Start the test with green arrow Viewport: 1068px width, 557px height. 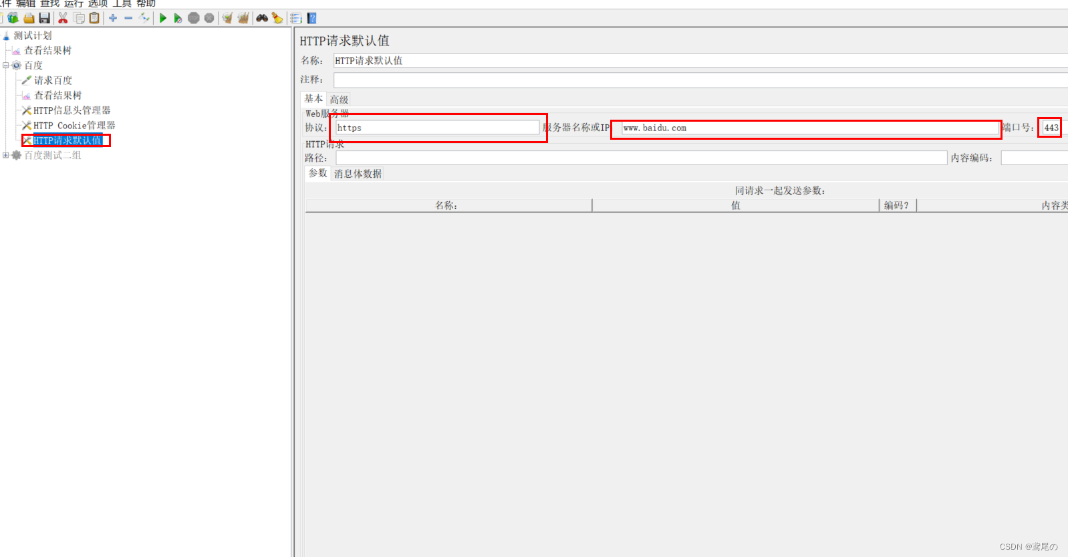162,18
